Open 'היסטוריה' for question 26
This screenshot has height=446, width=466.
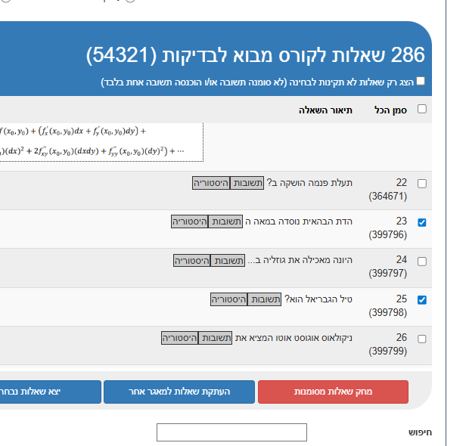point(180,337)
